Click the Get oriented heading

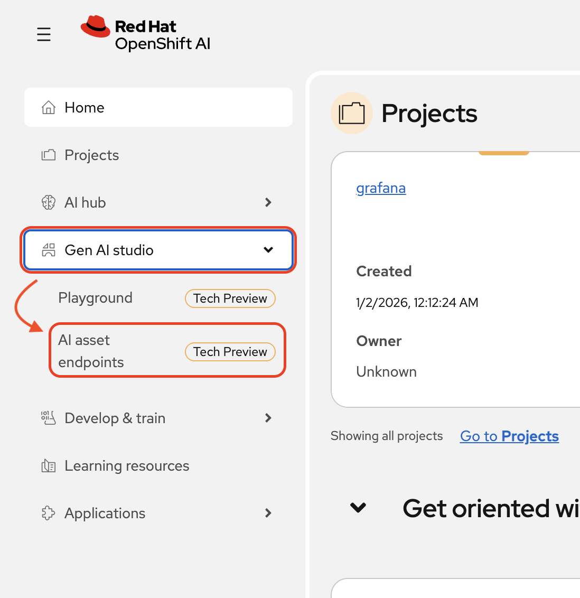click(x=491, y=508)
